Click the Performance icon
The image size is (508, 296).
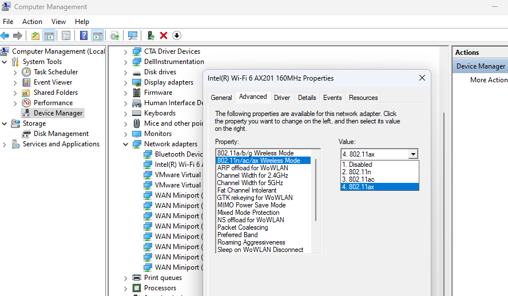click(26, 103)
